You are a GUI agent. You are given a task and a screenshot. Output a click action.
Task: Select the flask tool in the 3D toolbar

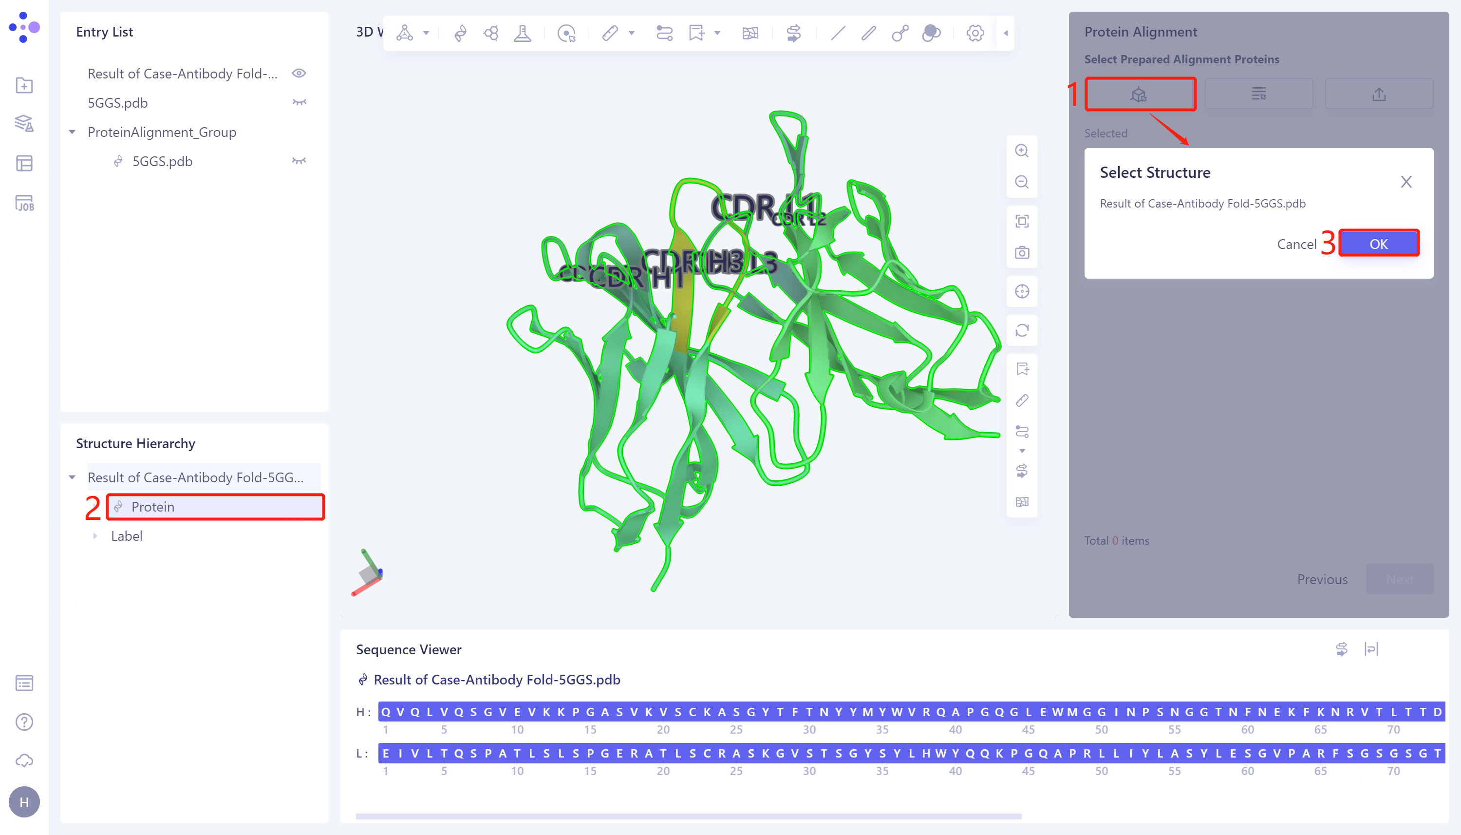pyautogui.click(x=522, y=33)
